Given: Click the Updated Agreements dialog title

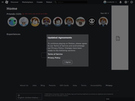Looking at the screenshot, I should click(60, 38).
